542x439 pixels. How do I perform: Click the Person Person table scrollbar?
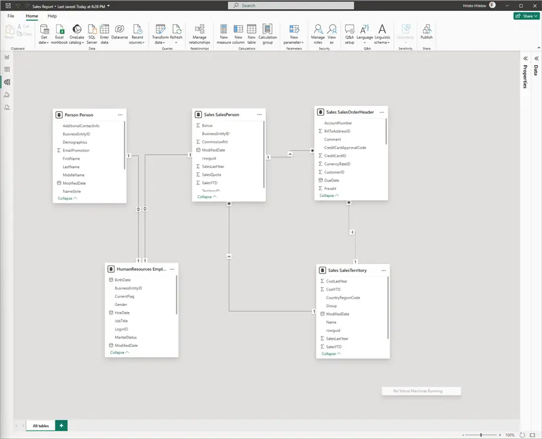point(125,145)
